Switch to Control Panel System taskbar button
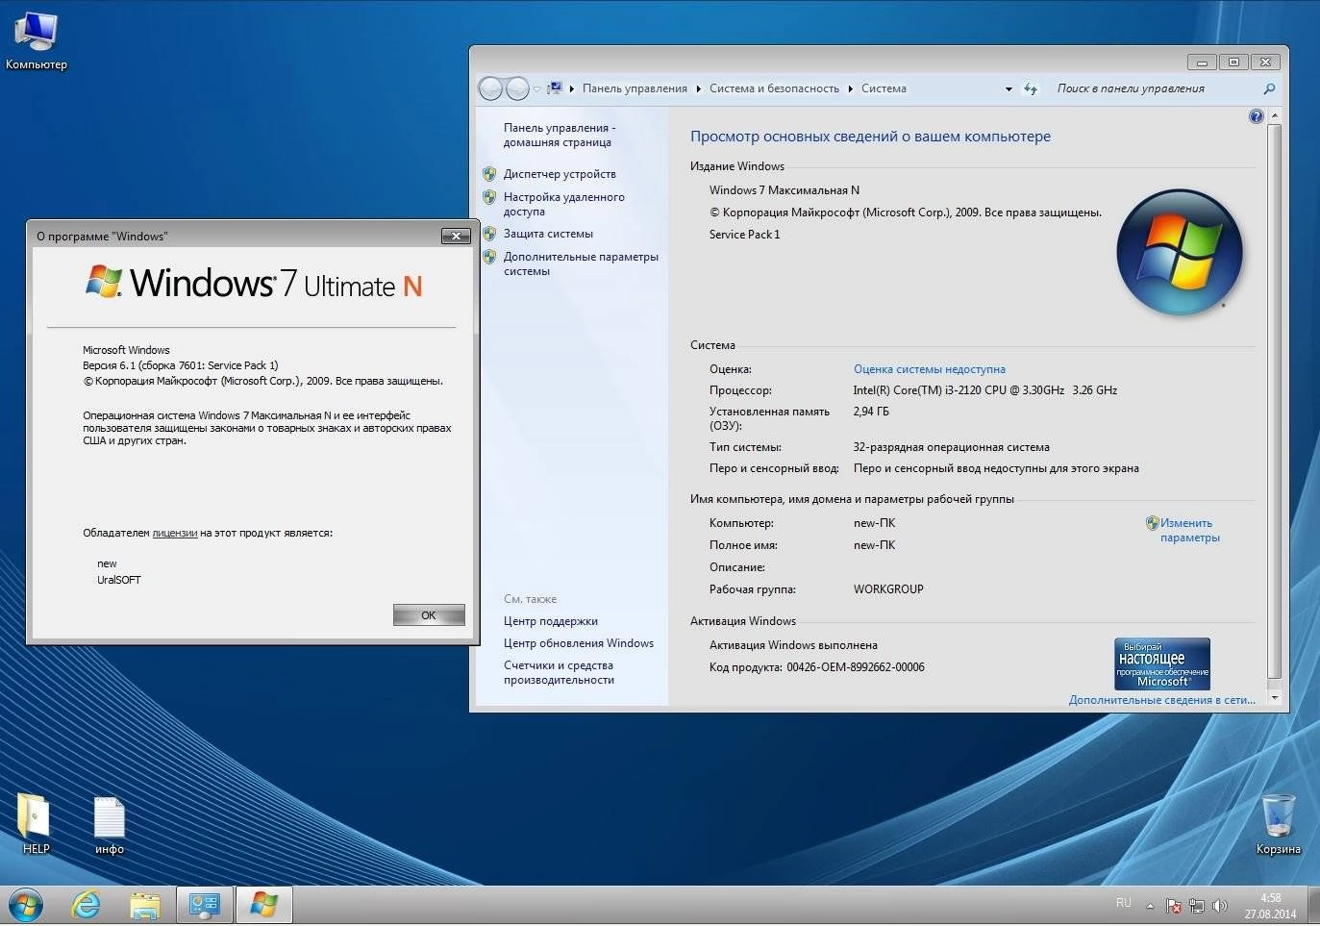 205,905
